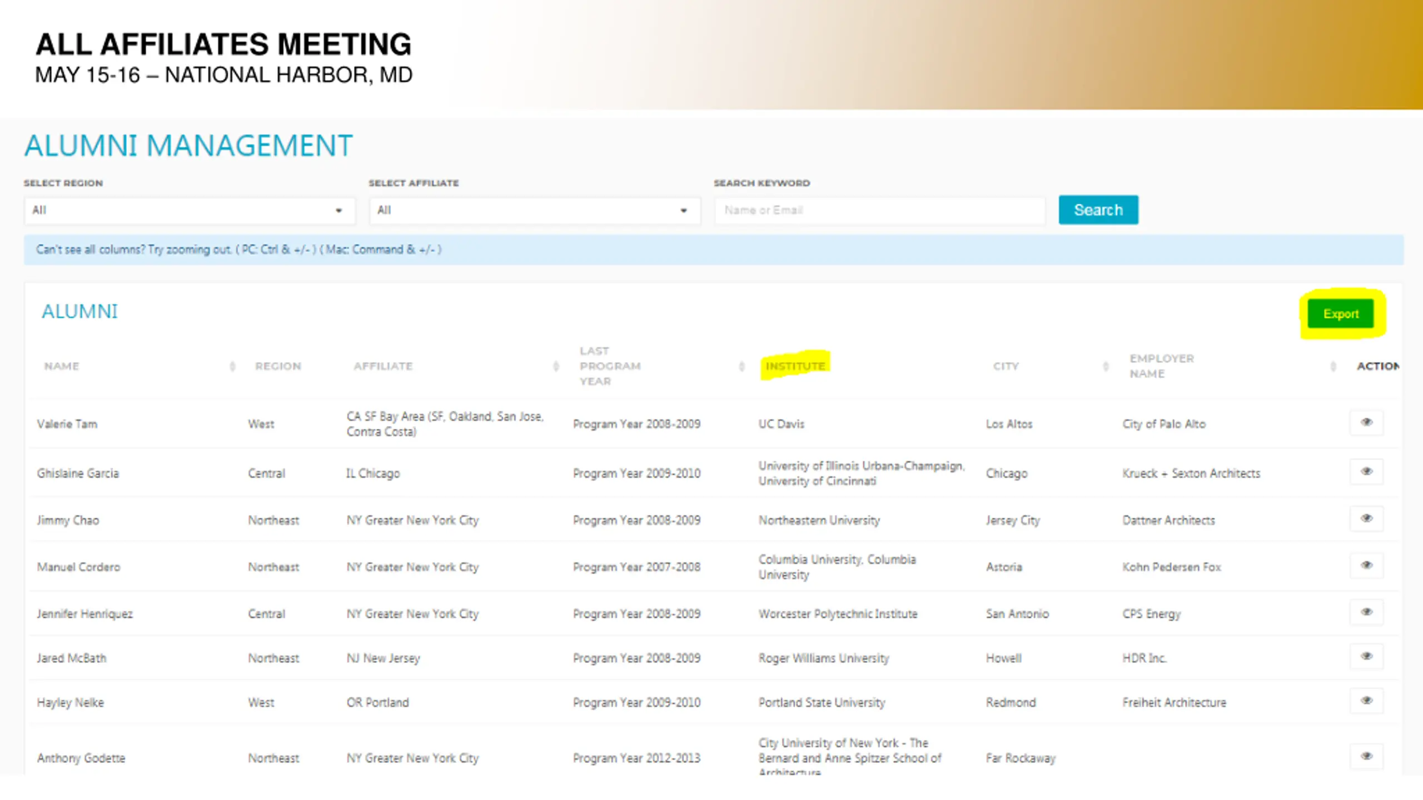This screenshot has height=800, width=1423.
Task: Click the Institute column header
Action: click(x=795, y=366)
